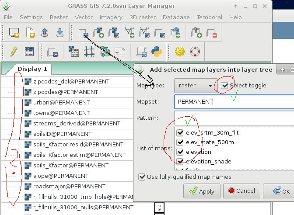The width and height of the screenshot is (294, 215).
Task: Open the Map type raster dropdown
Action: coord(196,86)
